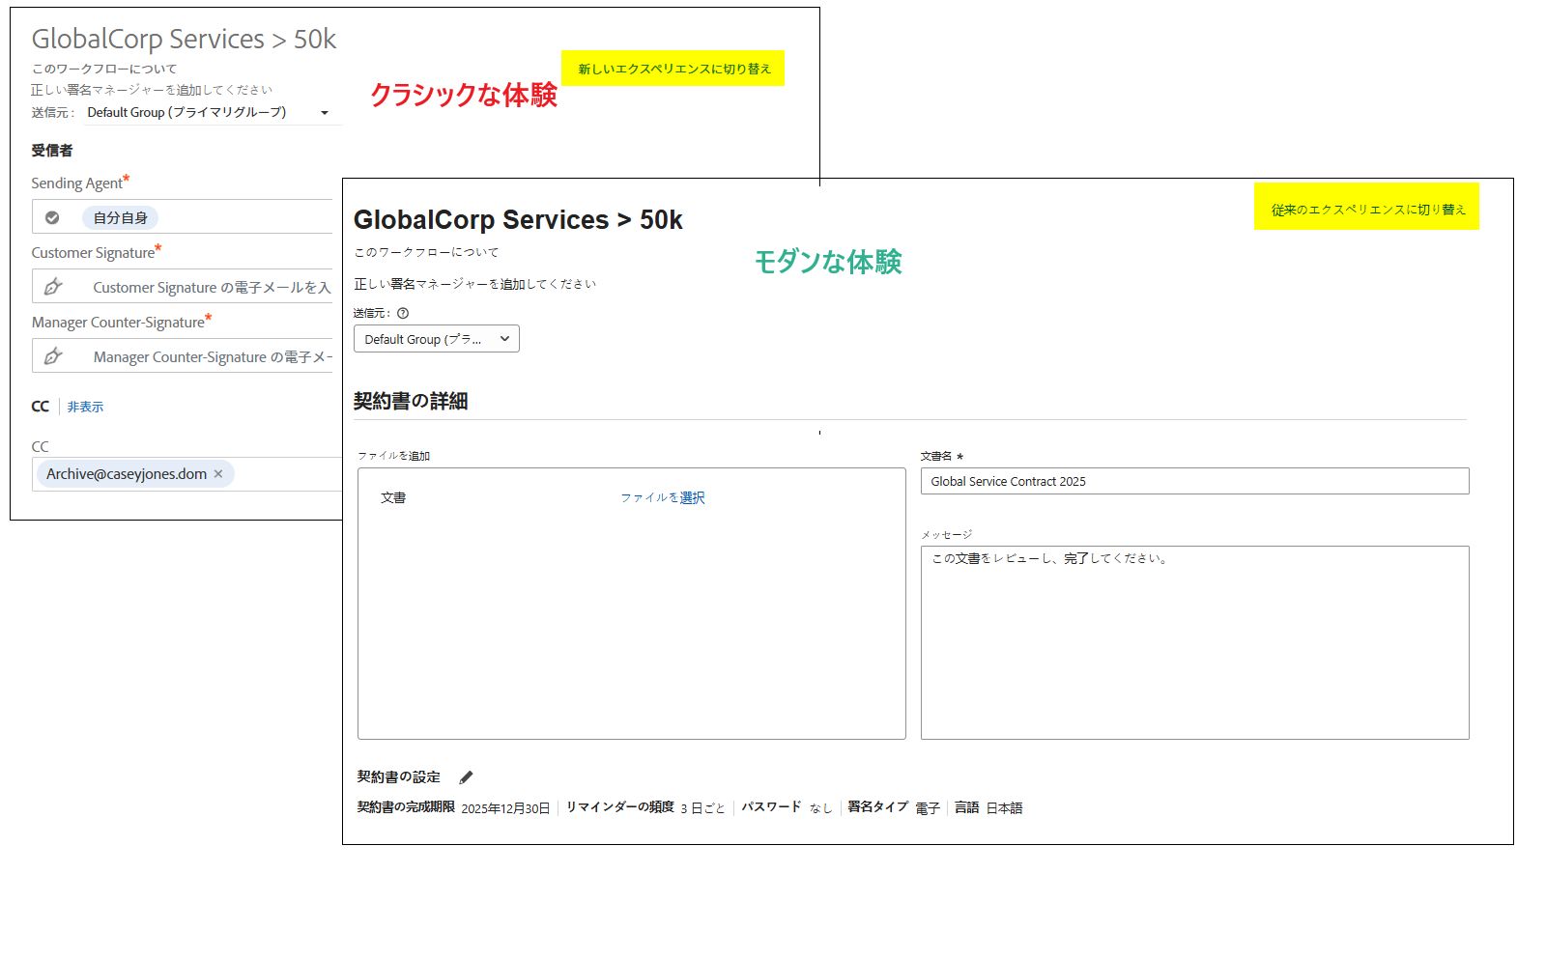This screenshot has width=1546, height=959.
Task: Click the 言語 value 日本語
Action: pos(1004,808)
